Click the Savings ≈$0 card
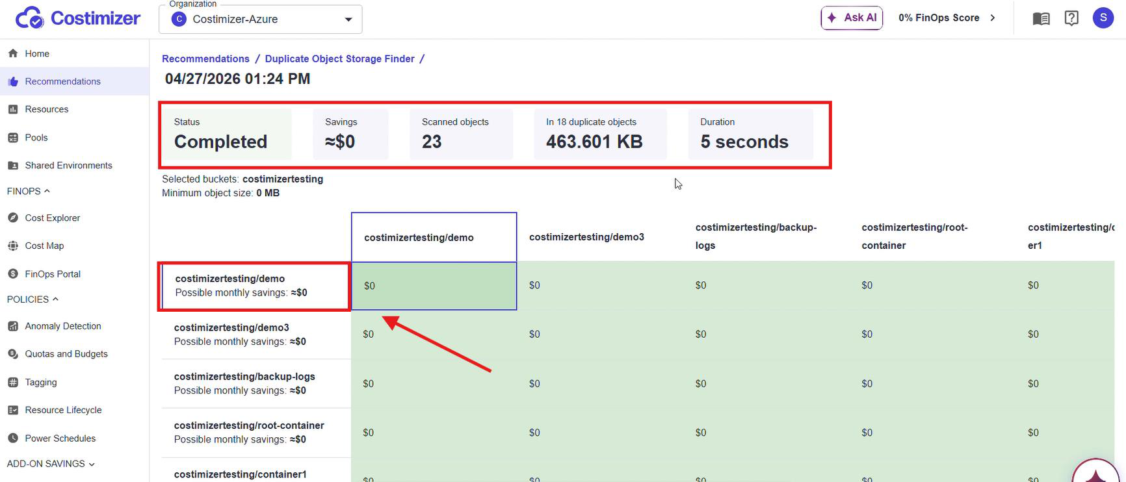Viewport: 1126px width, 482px height. click(x=351, y=134)
